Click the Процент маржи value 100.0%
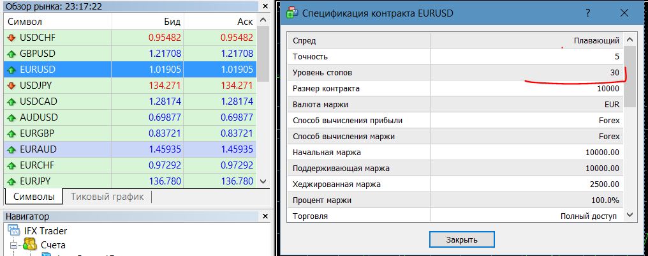The image size is (648, 256). pyautogui.click(x=605, y=200)
